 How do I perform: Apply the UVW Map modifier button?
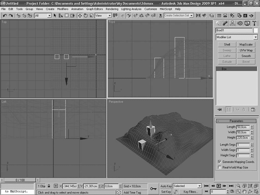(246, 50)
